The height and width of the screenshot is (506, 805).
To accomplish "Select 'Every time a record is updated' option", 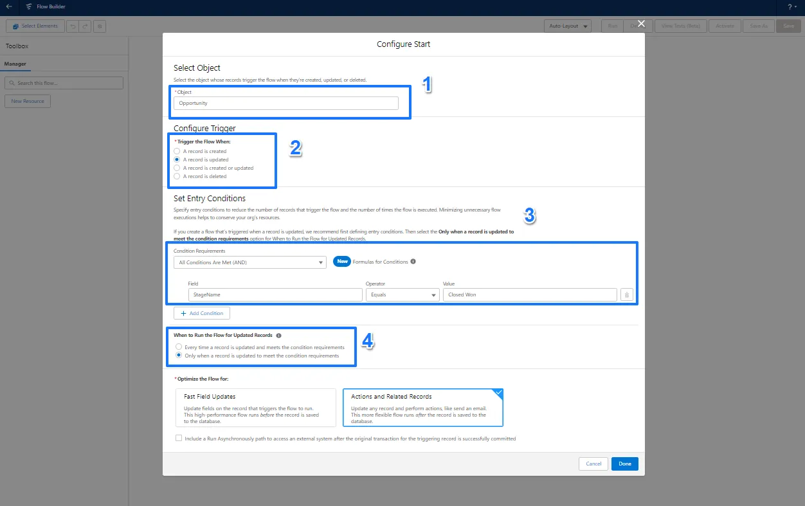I will point(179,347).
